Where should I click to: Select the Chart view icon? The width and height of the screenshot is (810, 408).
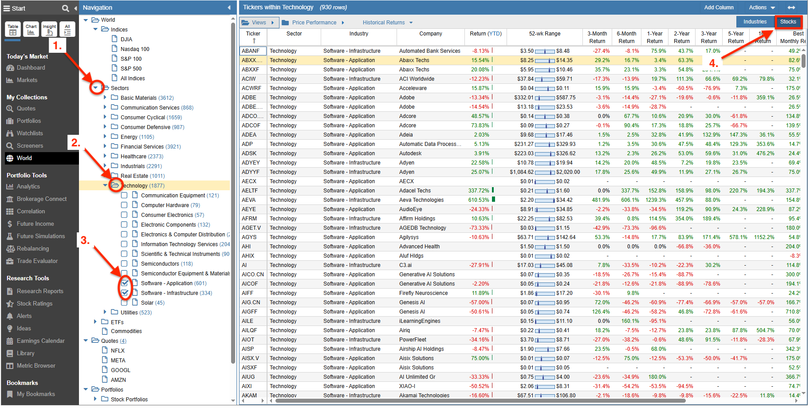click(x=31, y=29)
